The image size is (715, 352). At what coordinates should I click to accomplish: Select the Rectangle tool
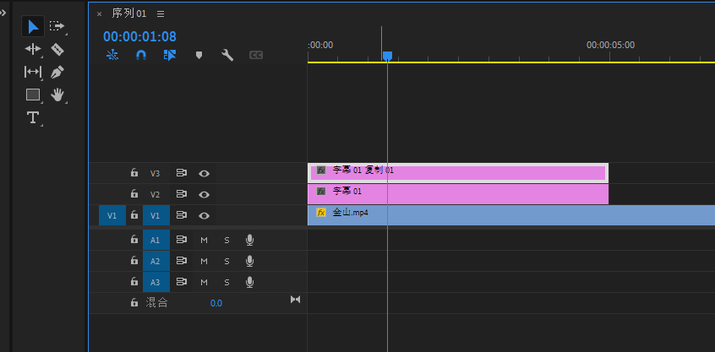click(x=33, y=95)
